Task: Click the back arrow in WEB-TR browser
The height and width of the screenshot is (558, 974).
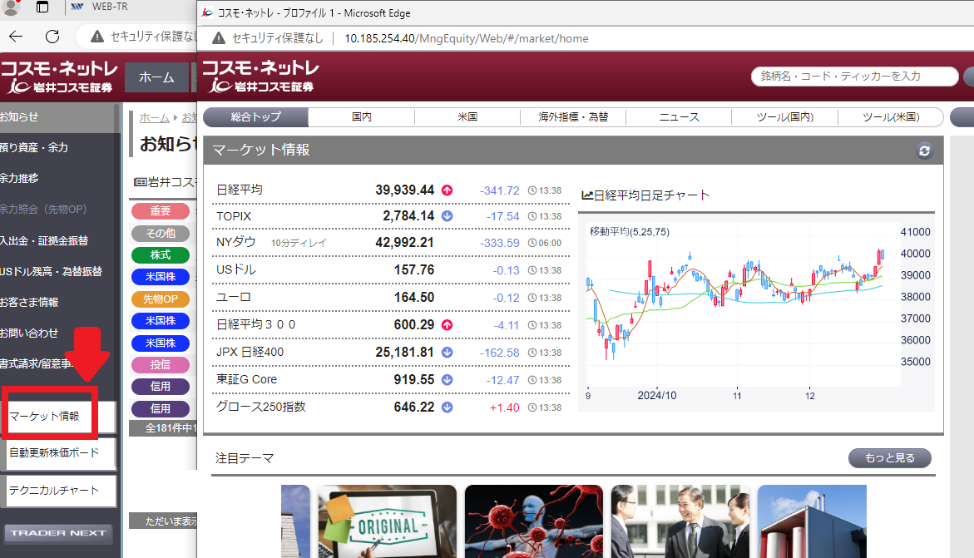Action: pyautogui.click(x=16, y=37)
